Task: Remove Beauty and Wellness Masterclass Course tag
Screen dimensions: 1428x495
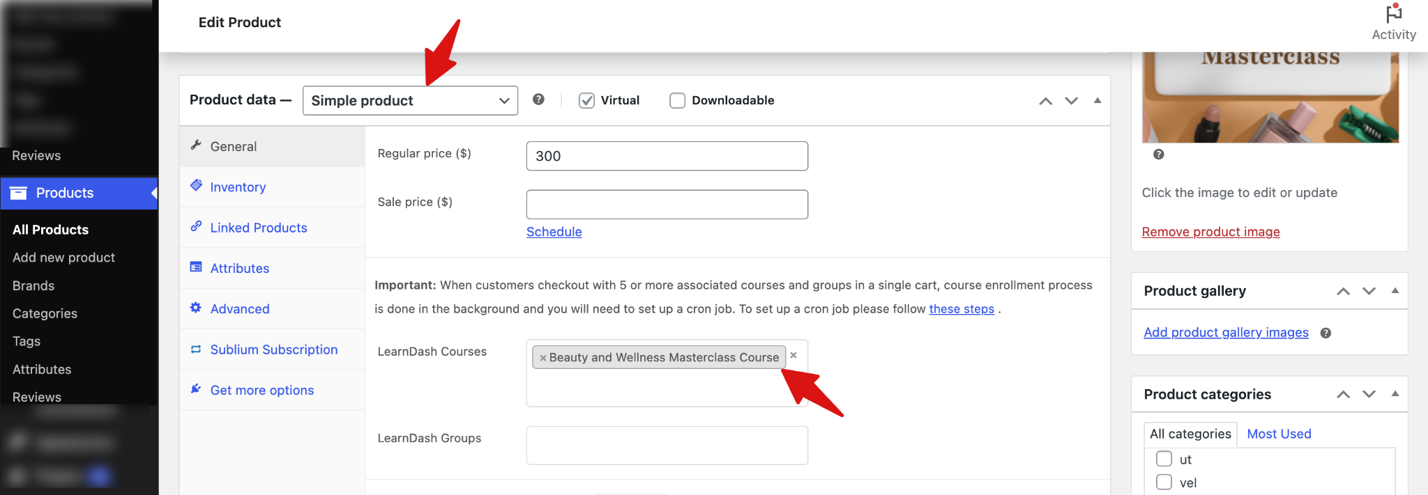Action: [x=542, y=358]
